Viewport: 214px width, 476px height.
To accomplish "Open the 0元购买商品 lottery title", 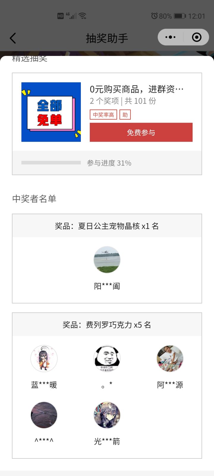I will 137,89.
